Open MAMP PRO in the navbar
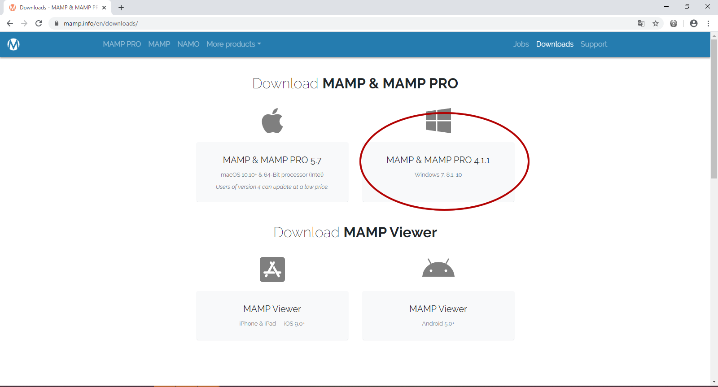 (x=122, y=44)
